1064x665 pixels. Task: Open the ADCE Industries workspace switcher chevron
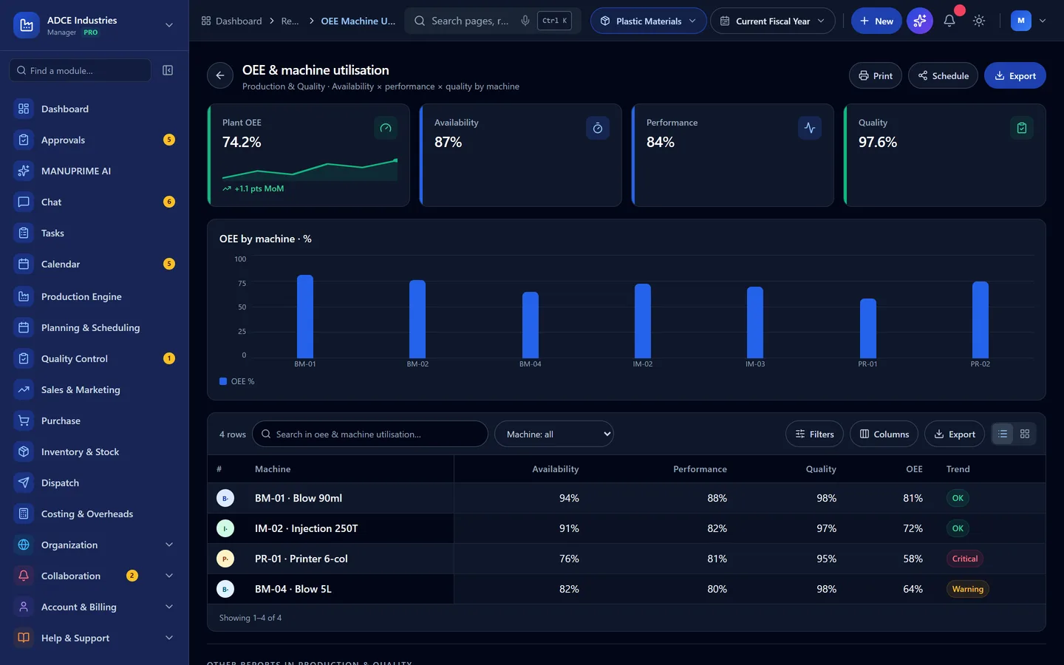point(169,25)
